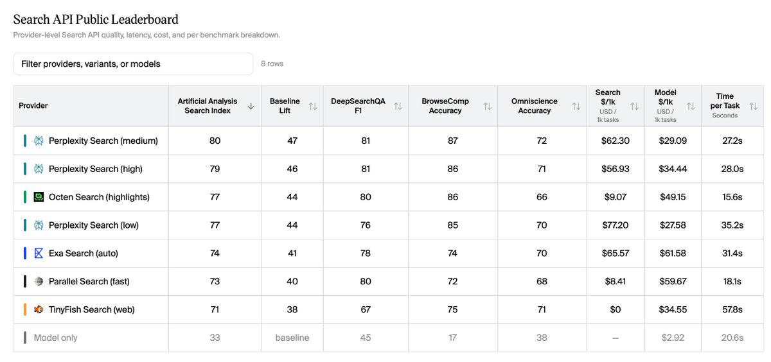Toggle sort arrows on BrowseComp Accuracy column

coord(487,106)
